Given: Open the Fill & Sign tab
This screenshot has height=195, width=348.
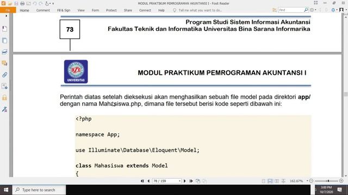Looking at the screenshot, I should point(64,10).
